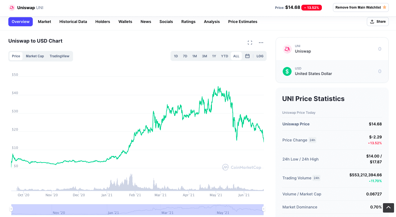Click the $-2.29 price change value
This screenshot has width=396, height=217.
coord(375,137)
